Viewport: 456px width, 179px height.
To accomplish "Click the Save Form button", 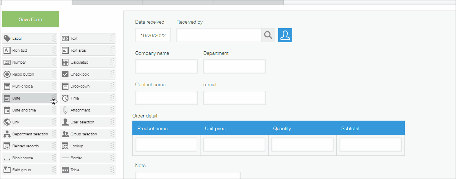I will coord(30,19).
